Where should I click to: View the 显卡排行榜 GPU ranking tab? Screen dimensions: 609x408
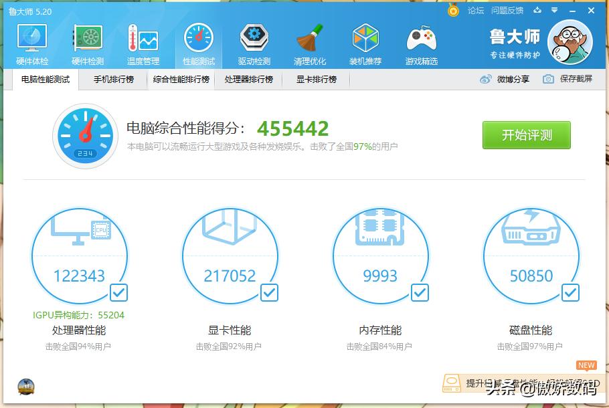315,79
